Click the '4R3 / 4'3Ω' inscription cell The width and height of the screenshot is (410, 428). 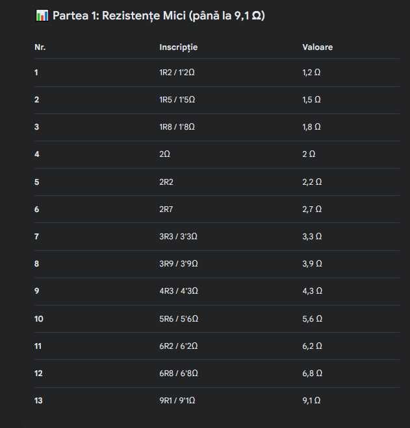click(x=179, y=291)
